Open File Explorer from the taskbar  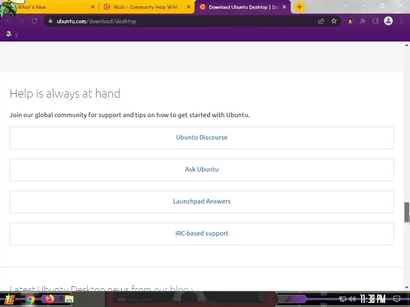coord(69,299)
